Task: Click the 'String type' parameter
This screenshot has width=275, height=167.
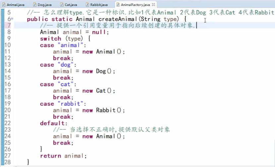Action: tap(160, 19)
